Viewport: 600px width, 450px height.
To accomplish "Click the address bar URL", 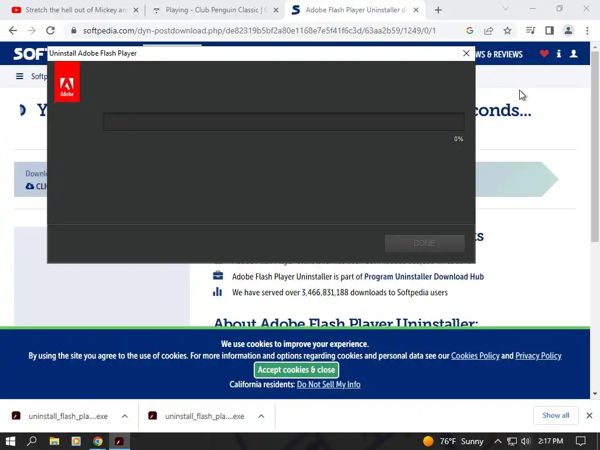I will pos(259,30).
